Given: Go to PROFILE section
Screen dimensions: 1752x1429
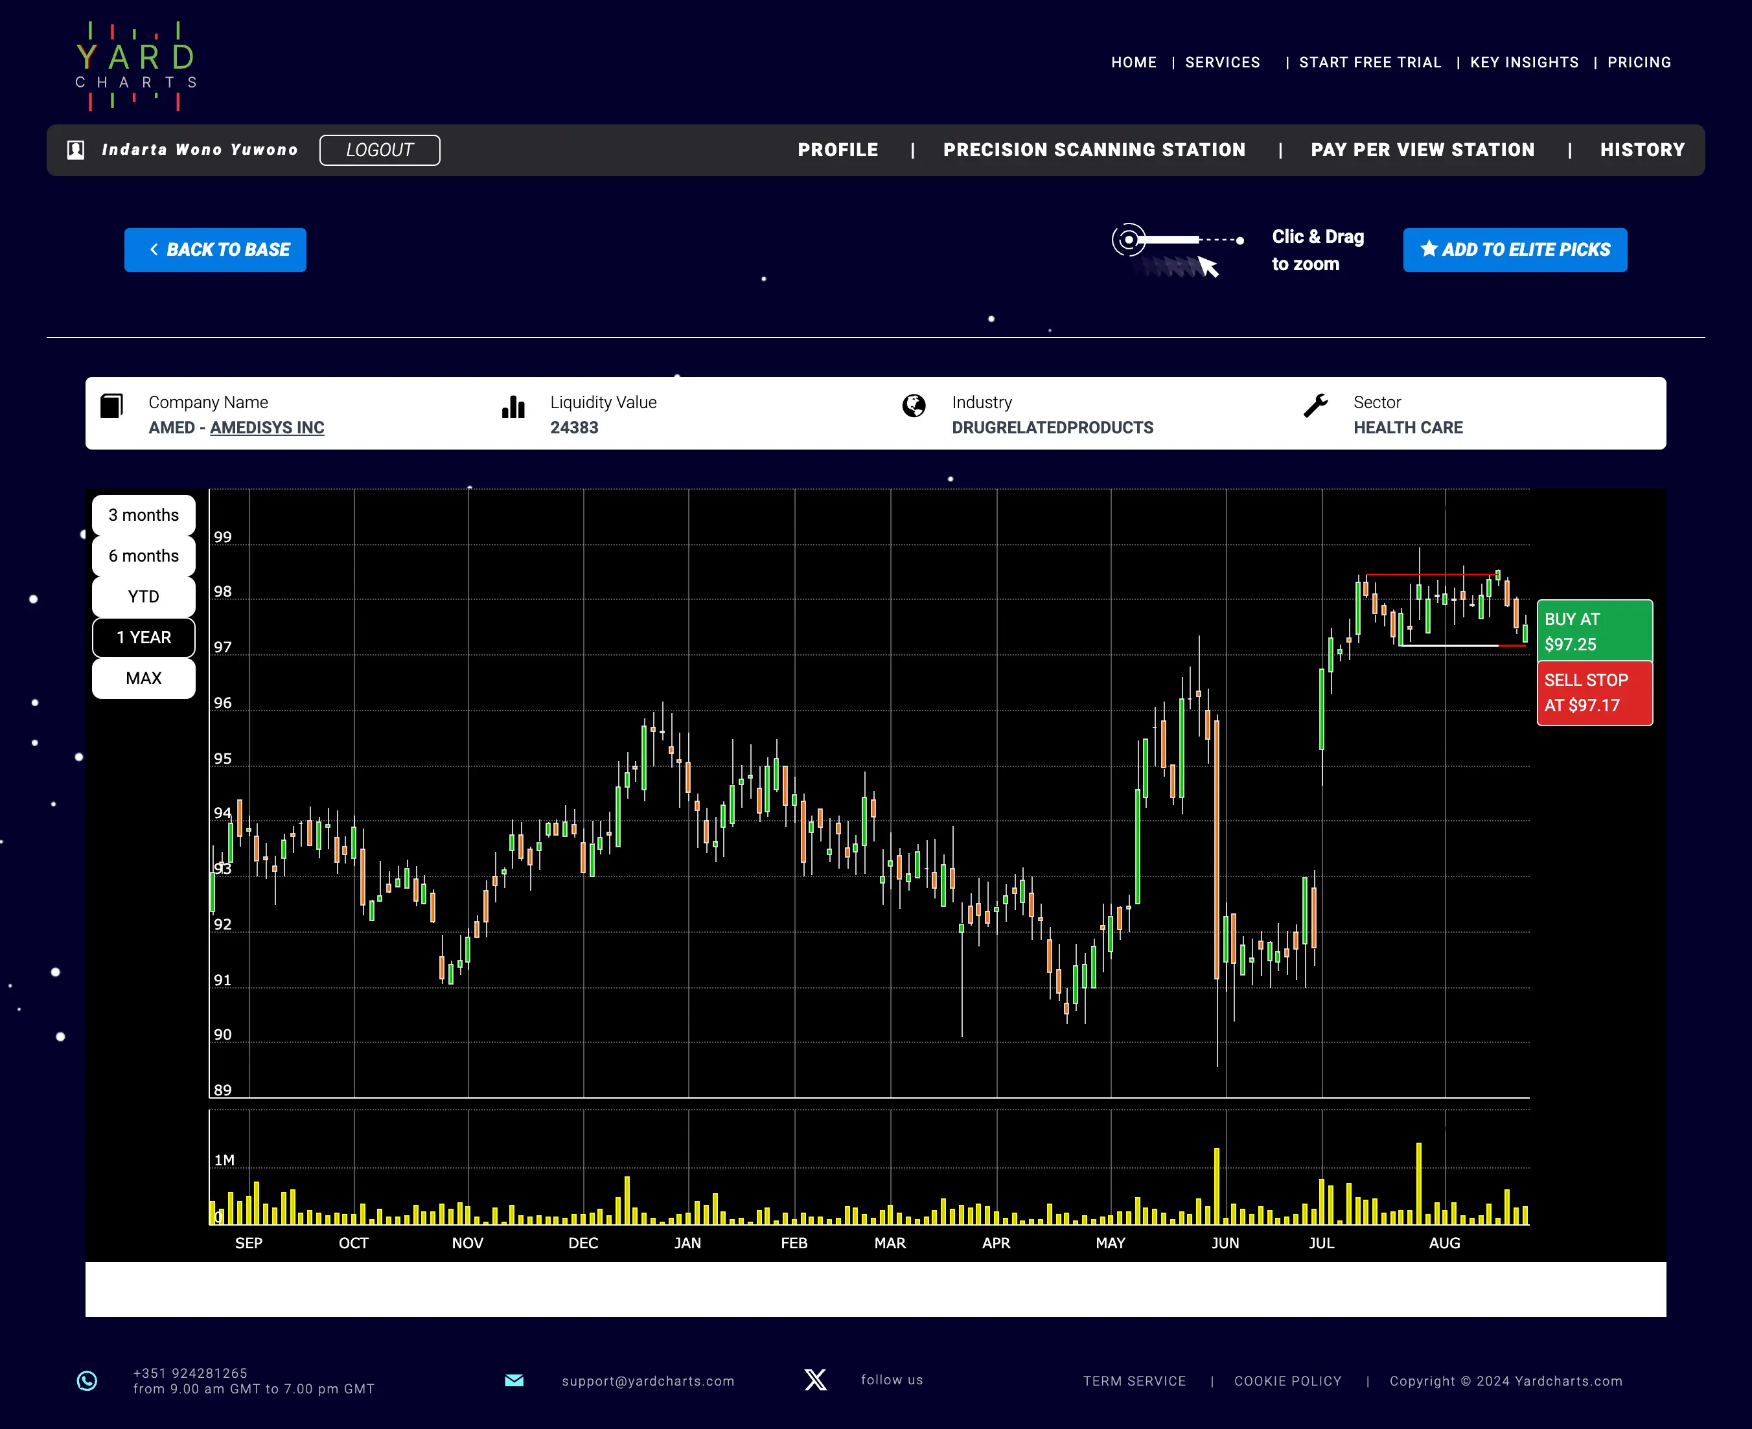Looking at the screenshot, I should click(837, 150).
